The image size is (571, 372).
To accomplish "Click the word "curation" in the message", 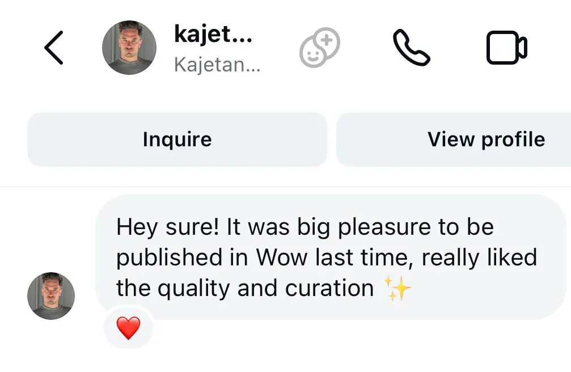I will (329, 289).
